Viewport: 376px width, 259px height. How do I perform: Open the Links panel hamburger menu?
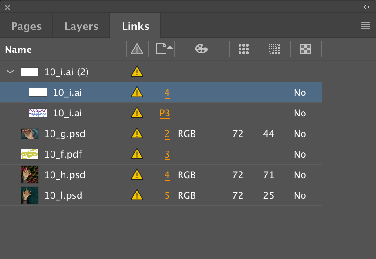pos(366,26)
